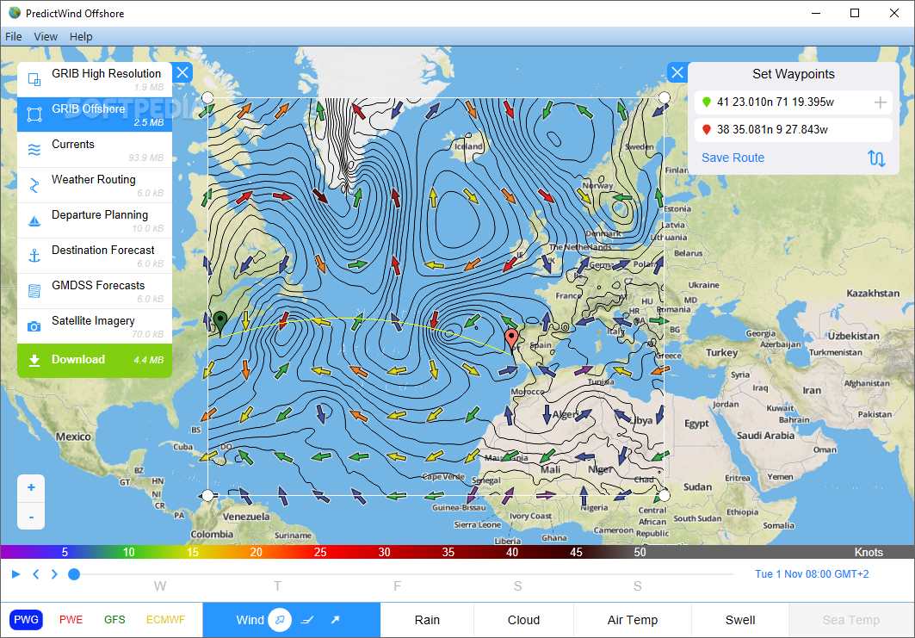Click the bottom-right selection area handle
915x638 pixels.
664,496
